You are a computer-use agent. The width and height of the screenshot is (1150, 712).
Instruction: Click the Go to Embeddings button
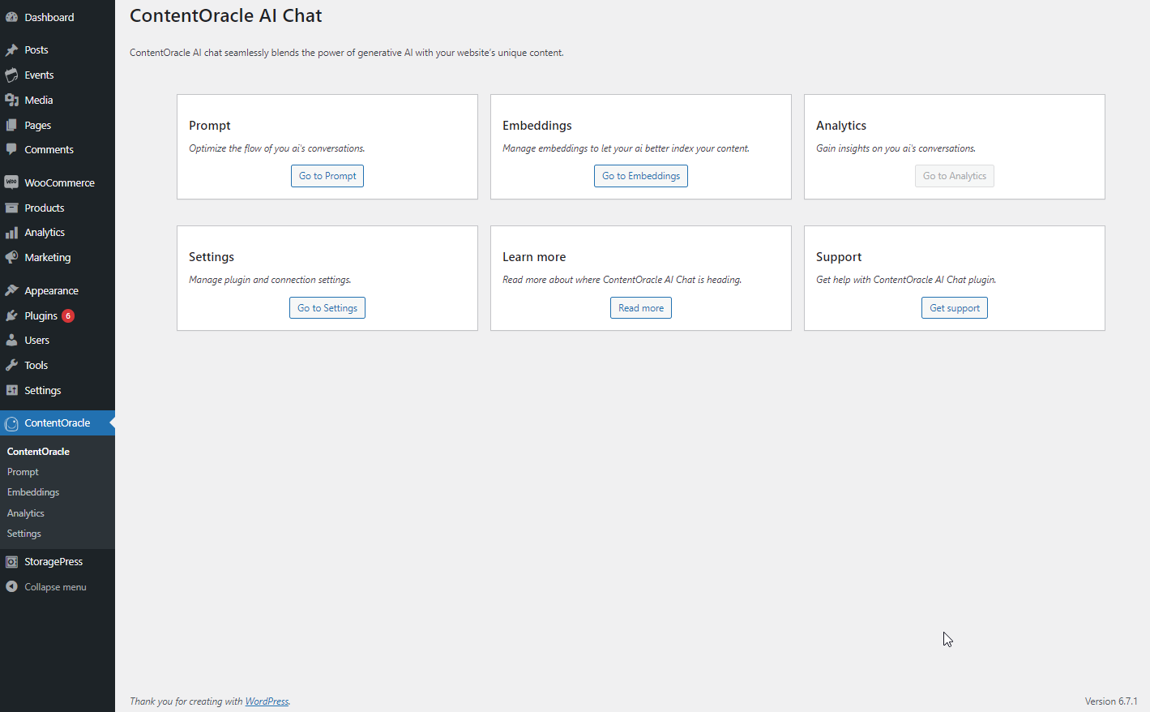(641, 176)
